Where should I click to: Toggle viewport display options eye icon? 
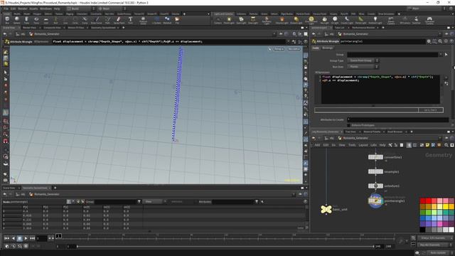tap(305, 41)
